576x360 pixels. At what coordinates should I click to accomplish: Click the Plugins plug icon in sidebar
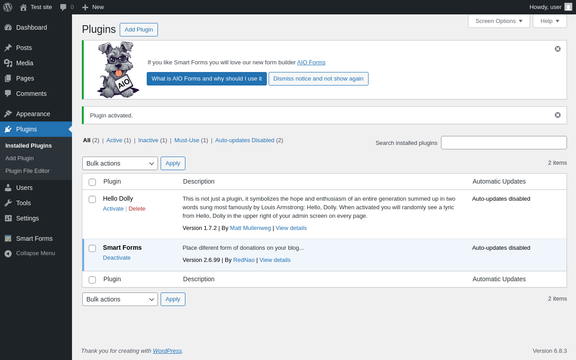point(8,129)
